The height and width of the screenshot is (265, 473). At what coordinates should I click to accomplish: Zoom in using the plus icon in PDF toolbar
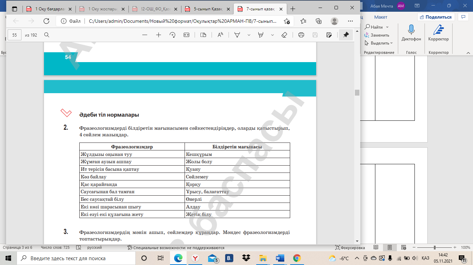[x=159, y=35]
